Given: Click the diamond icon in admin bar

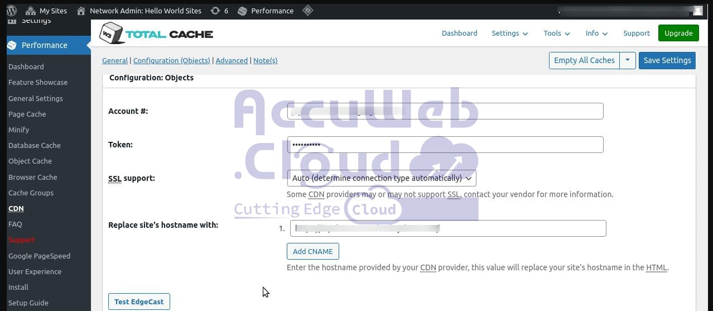Looking at the screenshot, I should coord(307,11).
